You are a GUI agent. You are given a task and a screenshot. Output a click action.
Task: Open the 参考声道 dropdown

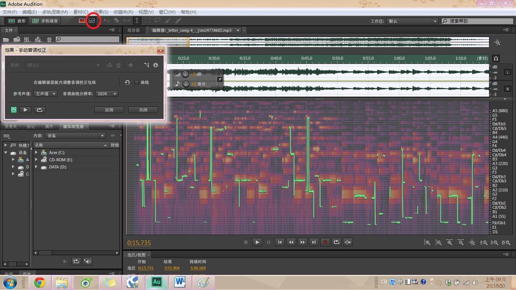tap(45, 94)
